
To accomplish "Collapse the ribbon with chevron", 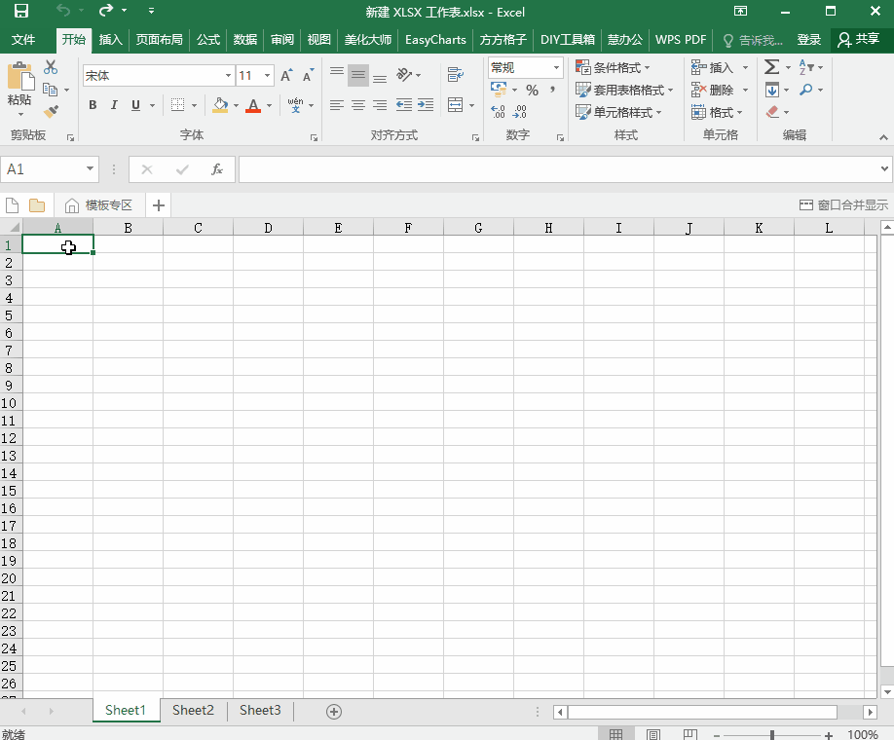I will click(883, 137).
